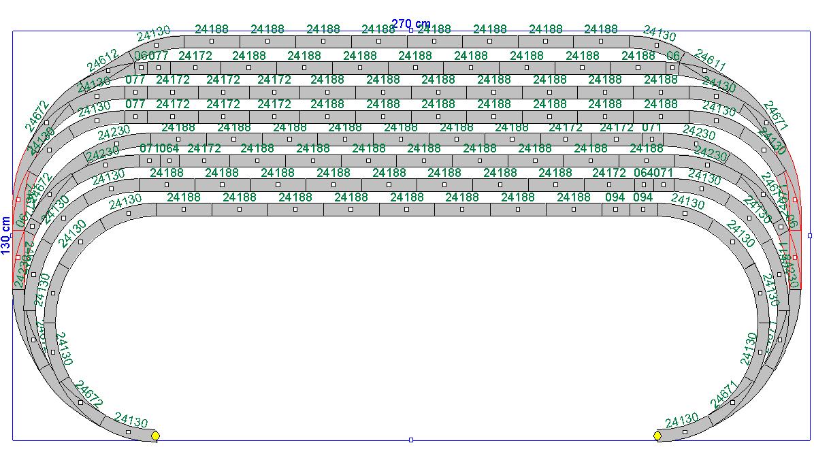Grab the right-edge middle handle of the layout frame
The height and width of the screenshot is (458, 814).
[x=809, y=235]
